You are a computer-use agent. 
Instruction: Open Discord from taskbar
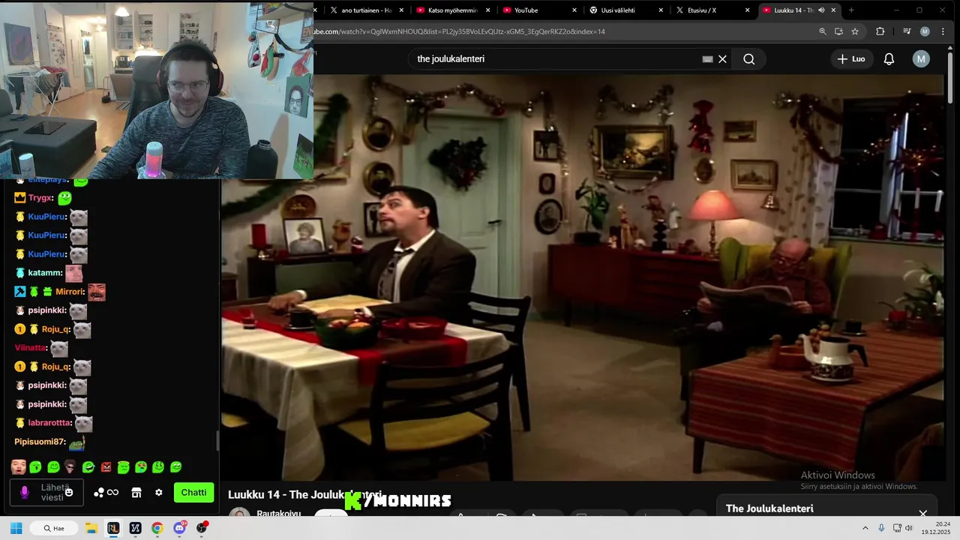click(179, 528)
